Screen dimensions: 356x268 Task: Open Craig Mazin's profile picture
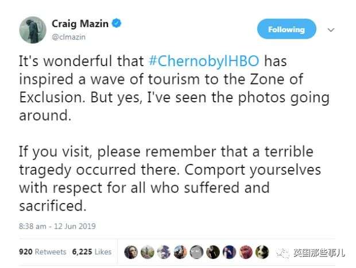[x=33, y=29]
